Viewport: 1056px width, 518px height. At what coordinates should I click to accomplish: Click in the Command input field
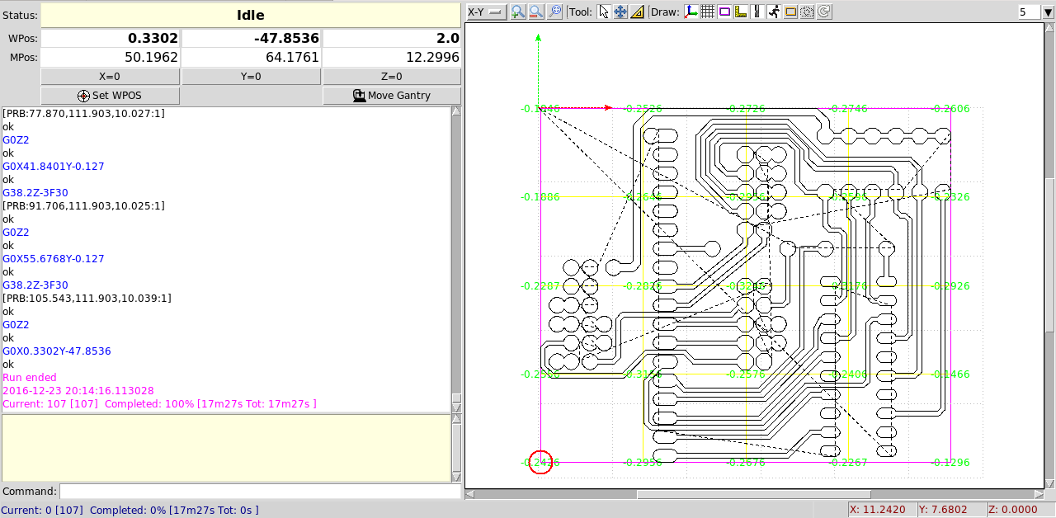pos(259,492)
